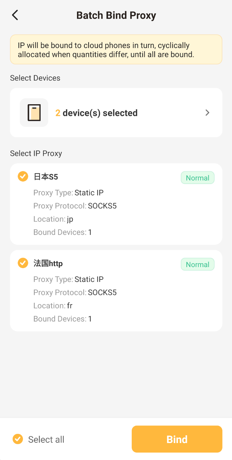Open device selection via the right chevron

click(x=207, y=113)
